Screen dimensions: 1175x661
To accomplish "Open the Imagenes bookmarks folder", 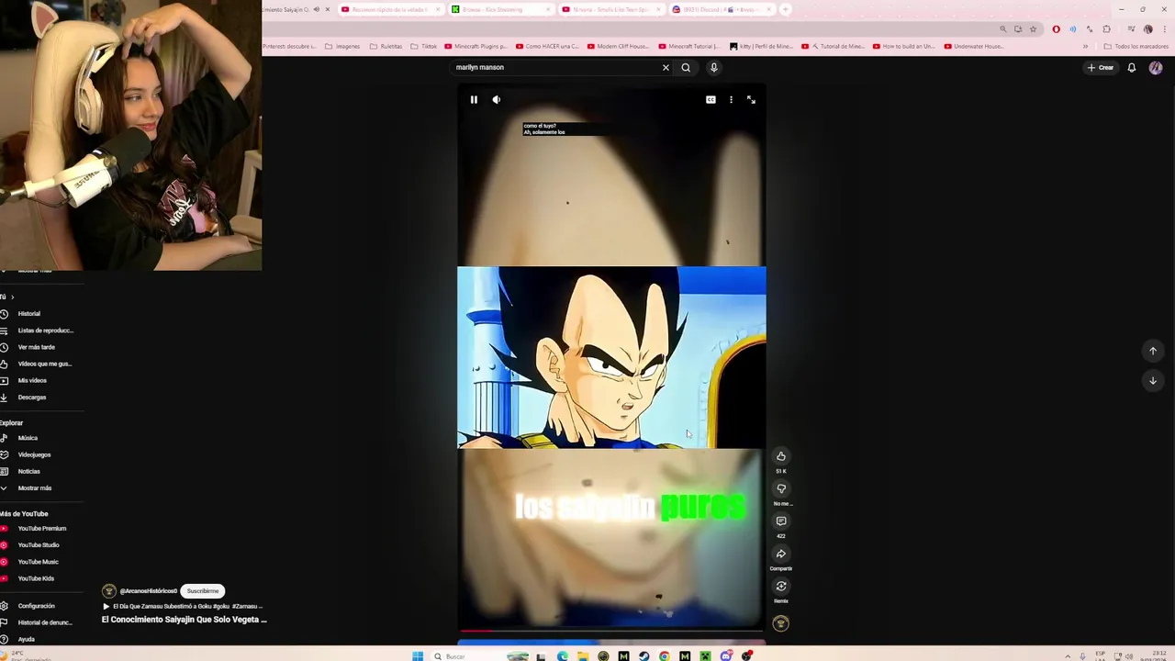I will (341, 46).
